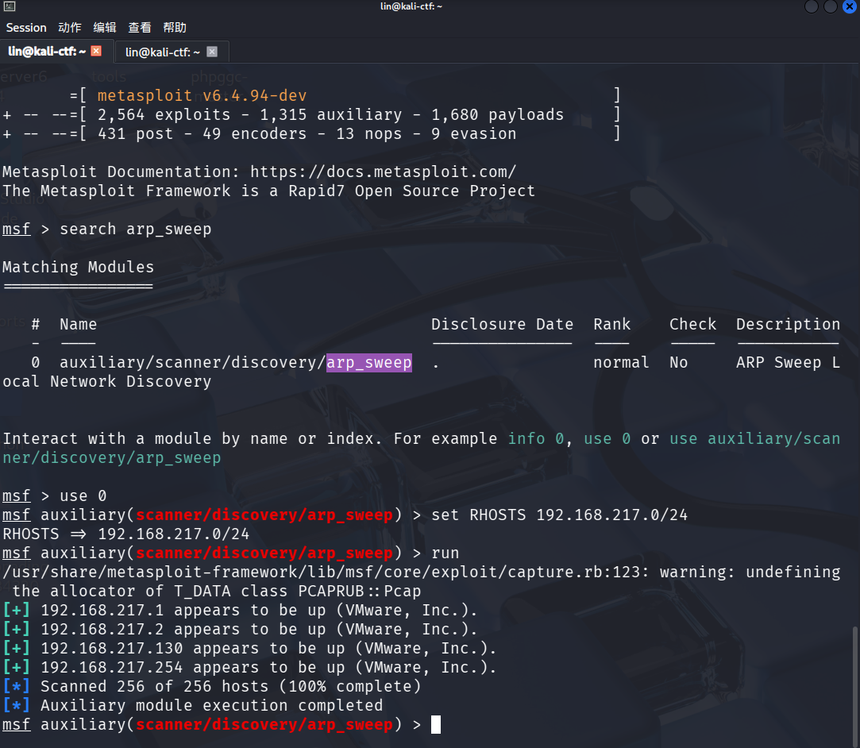The image size is (860, 748).
Task: Click the 'Check' column header
Action: click(692, 324)
